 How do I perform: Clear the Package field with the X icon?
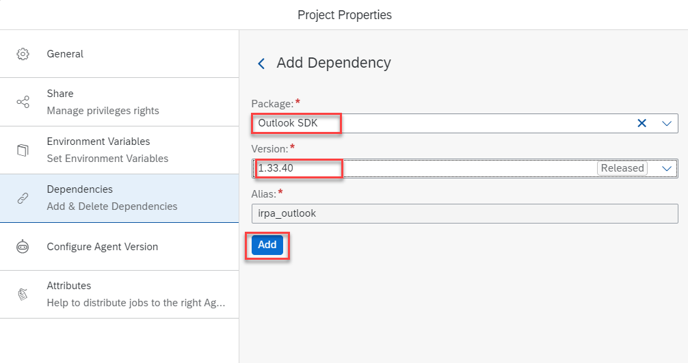pos(641,123)
